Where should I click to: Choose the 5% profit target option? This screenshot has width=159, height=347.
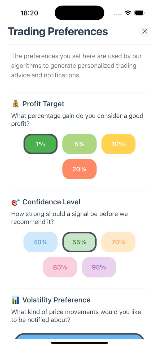point(79,144)
